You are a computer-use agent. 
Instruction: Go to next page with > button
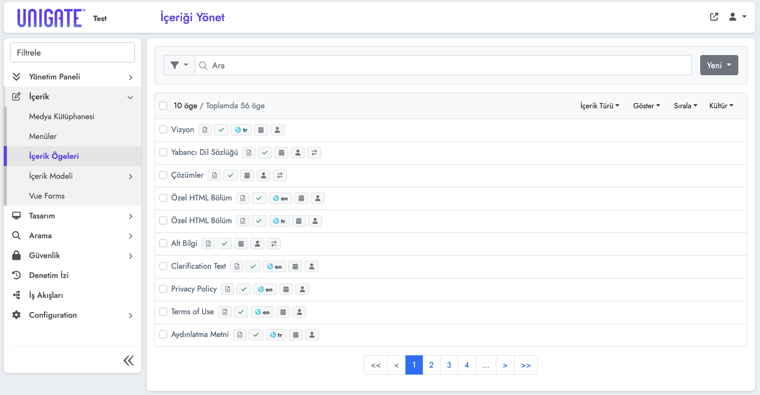[505, 365]
